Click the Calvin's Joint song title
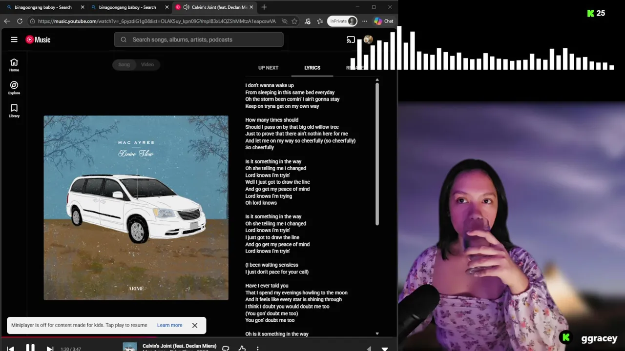625x351 pixels. coord(179,346)
